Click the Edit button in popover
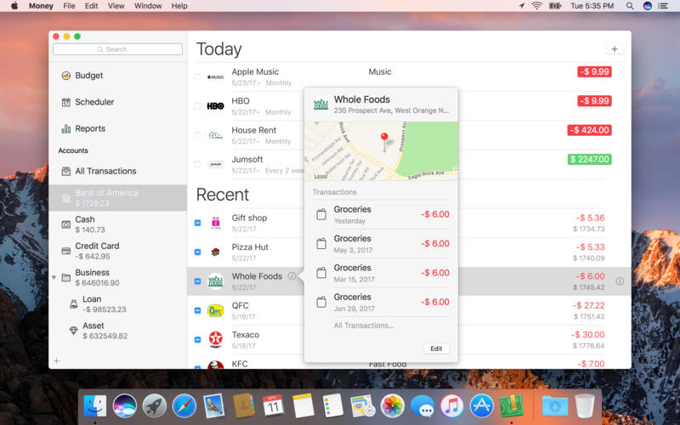 tap(436, 348)
